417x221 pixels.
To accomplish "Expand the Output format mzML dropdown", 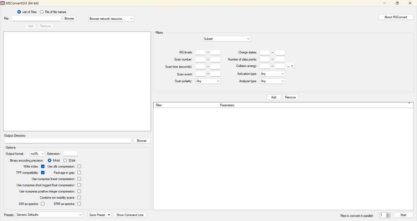I will tap(37, 154).
